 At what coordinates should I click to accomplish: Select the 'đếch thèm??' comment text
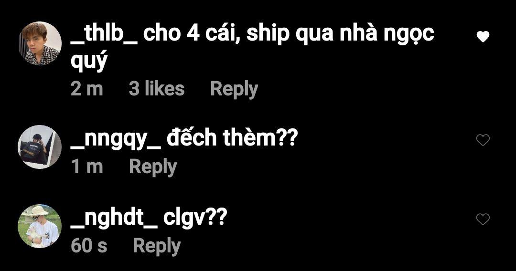pyautogui.click(x=232, y=138)
